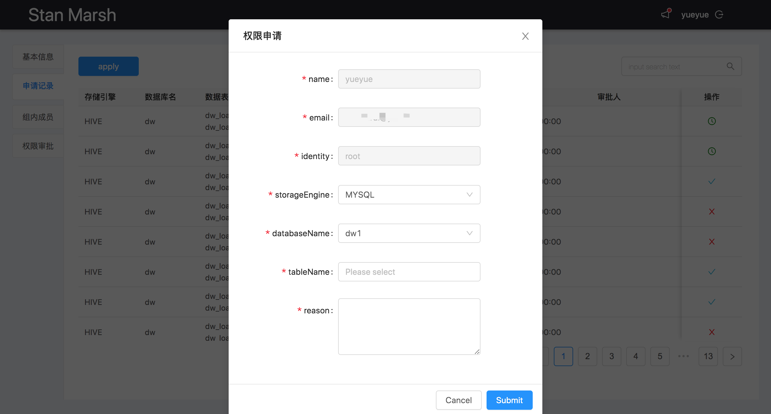Click the 审批人 column header
The height and width of the screenshot is (414, 771).
coord(609,97)
